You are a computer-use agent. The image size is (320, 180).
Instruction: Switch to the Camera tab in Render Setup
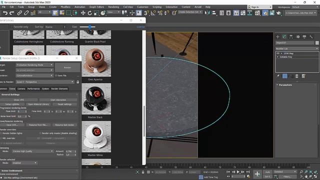pos(21,89)
